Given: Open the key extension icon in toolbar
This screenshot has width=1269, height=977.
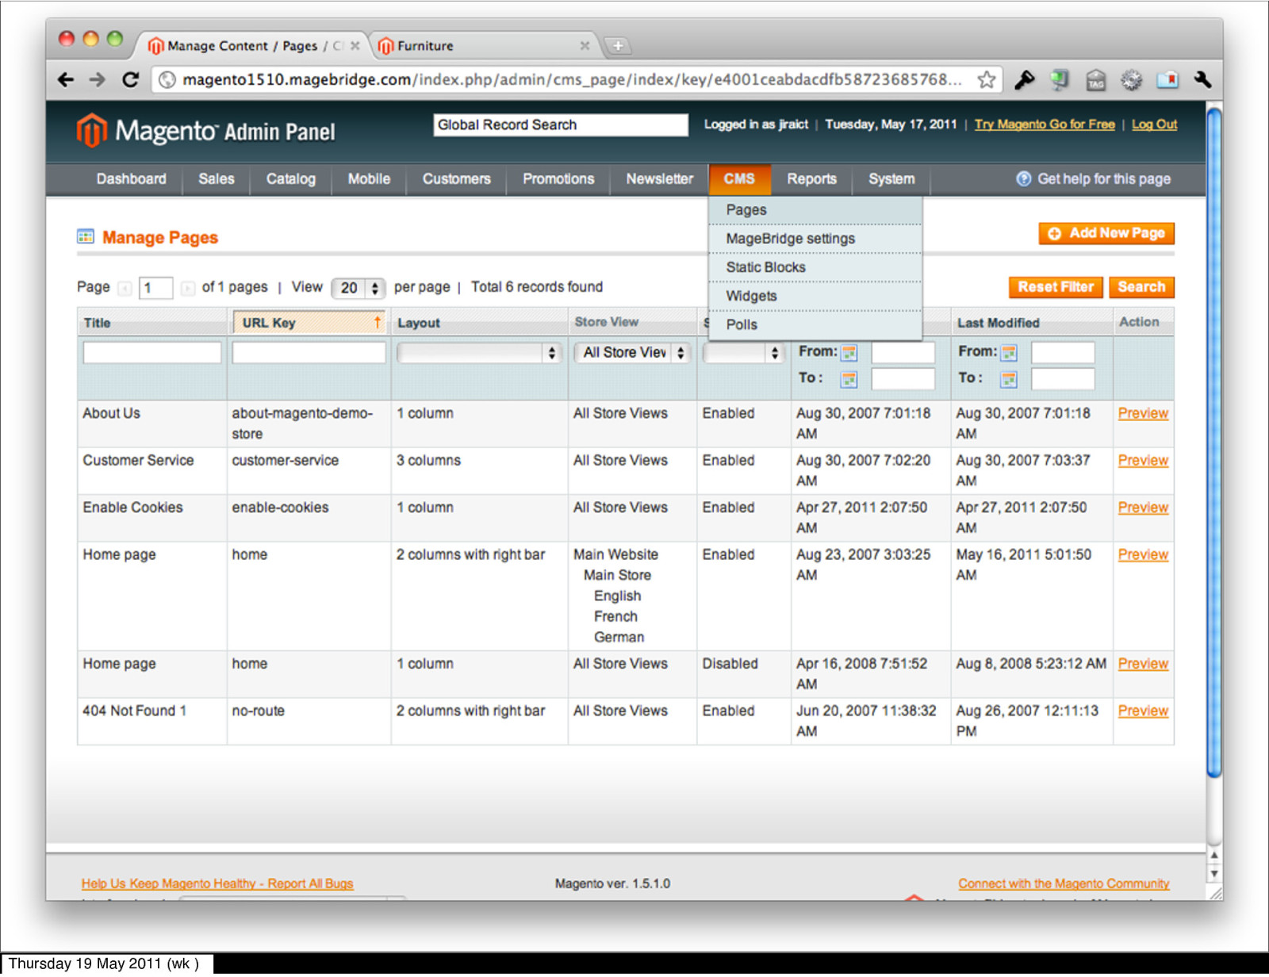Looking at the screenshot, I should pyautogui.click(x=1025, y=79).
